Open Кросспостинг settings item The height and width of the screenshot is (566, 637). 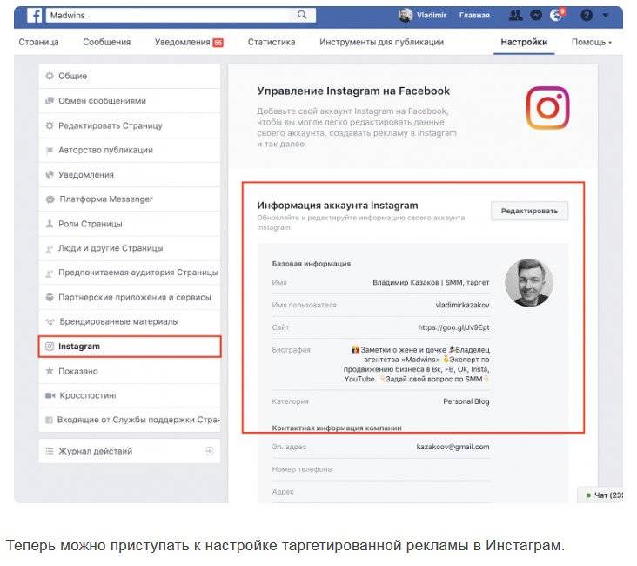pyautogui.click(x=130, y=395)
